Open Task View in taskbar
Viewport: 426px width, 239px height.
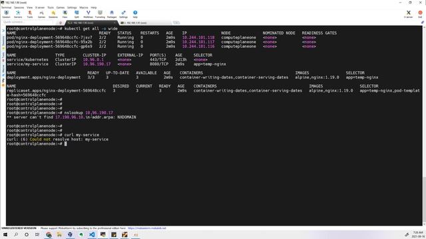pos(37,234)
